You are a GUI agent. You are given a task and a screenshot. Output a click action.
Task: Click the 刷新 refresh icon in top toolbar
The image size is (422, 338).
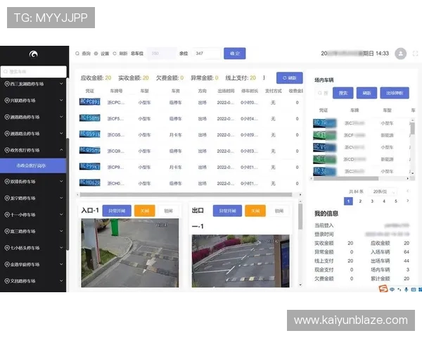click(x=115, y=54)
